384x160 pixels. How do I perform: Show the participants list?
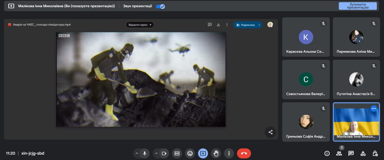(339, 153)
